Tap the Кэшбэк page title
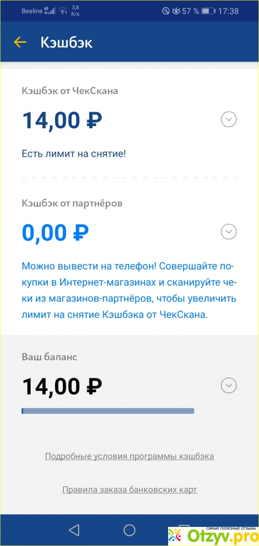Viewport: 259px width, 546px height. [x=67, y=43]
